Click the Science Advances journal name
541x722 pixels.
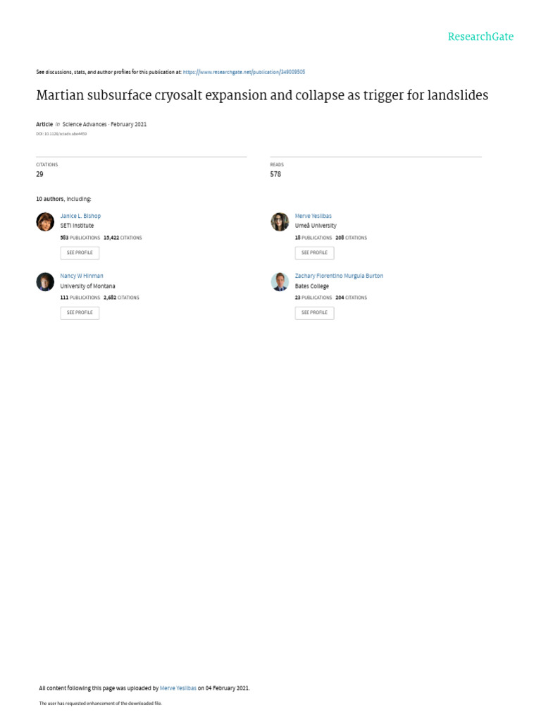point(85,124)
